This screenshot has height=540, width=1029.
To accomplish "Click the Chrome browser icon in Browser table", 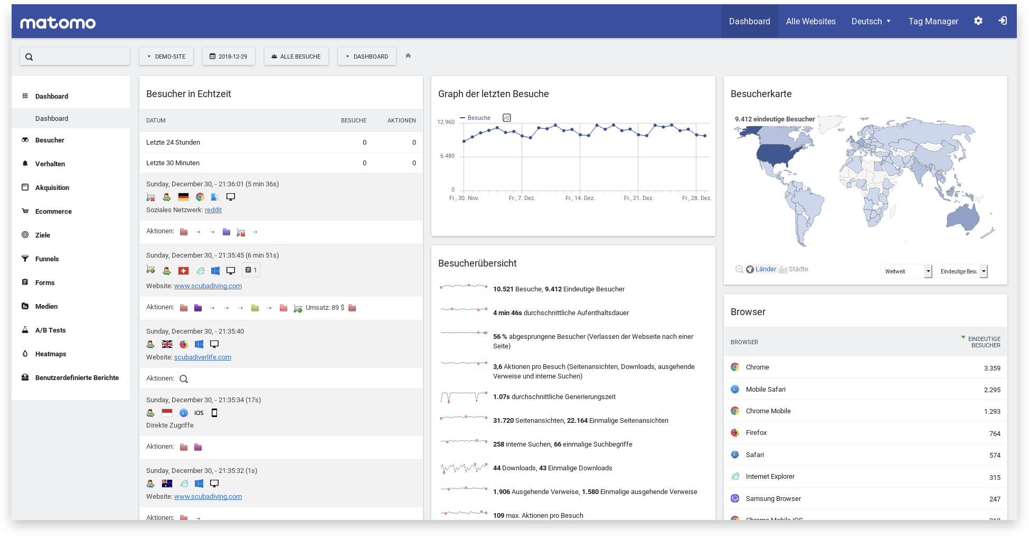I will click(735, 367).
